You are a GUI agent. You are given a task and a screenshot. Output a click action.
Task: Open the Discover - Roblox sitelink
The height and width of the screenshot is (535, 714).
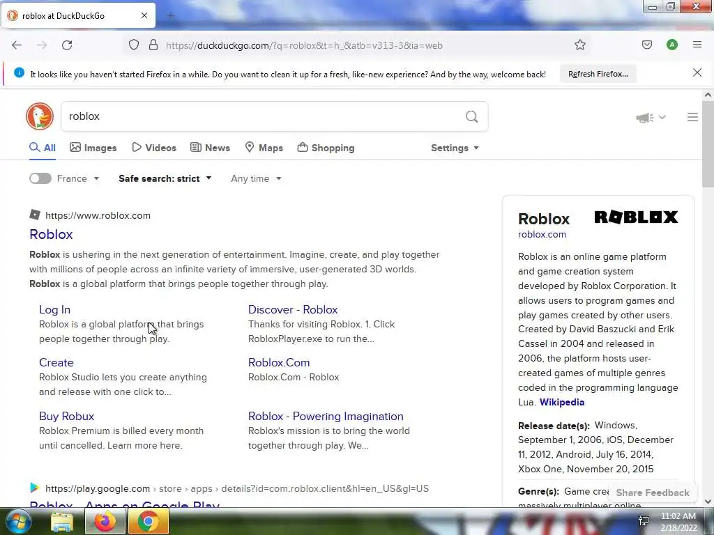pos(293,310)
